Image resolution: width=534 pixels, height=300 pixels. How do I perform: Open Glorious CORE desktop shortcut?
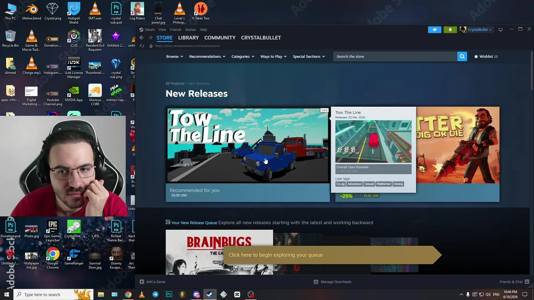tap(95, 95)
